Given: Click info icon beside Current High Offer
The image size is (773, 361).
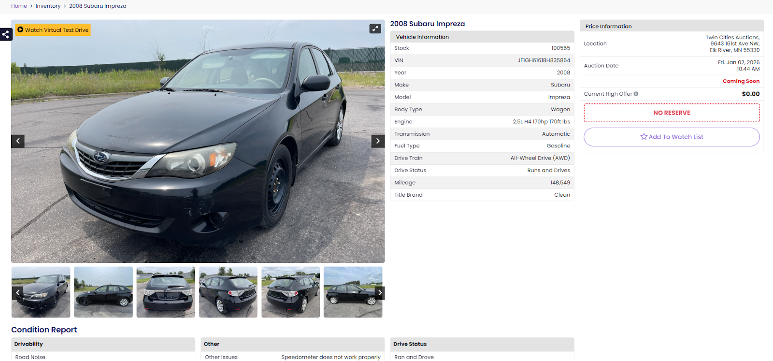Looking at the screenshot, I should (x=636, y=94).
